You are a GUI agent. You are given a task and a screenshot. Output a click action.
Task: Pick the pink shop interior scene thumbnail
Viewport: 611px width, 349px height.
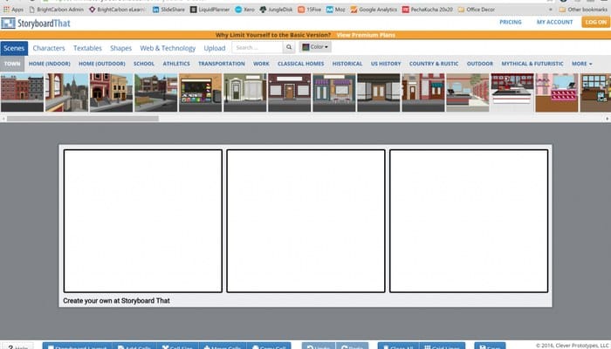557,92
